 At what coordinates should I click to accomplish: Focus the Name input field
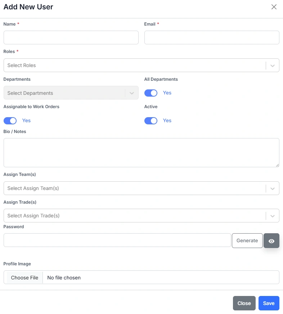71,37
